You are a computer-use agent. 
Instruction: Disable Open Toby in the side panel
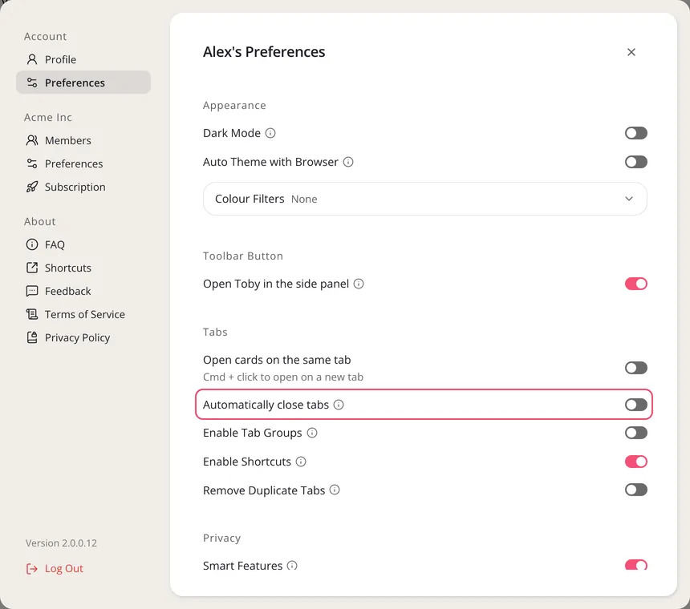(636, 284)
